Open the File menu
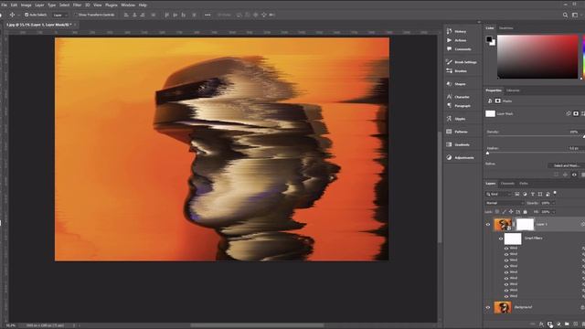 point(4,5)
